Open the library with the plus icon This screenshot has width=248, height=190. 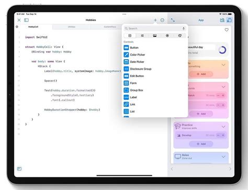pos(155,20)
